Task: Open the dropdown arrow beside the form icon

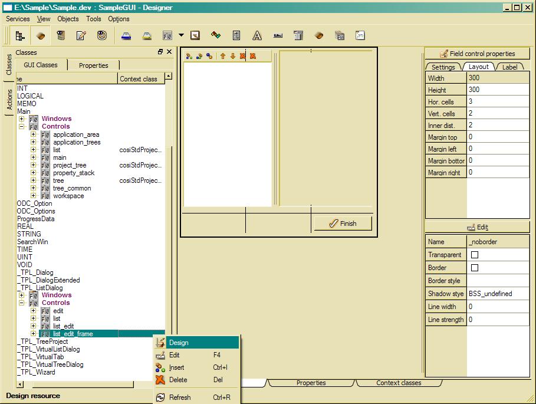Action: point(181,36)
